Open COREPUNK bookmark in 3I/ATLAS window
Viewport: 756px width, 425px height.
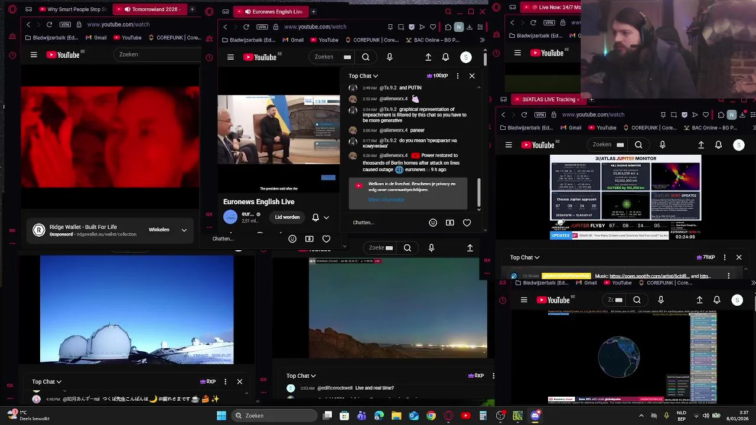pyautogui.click(x=651, y=127)
